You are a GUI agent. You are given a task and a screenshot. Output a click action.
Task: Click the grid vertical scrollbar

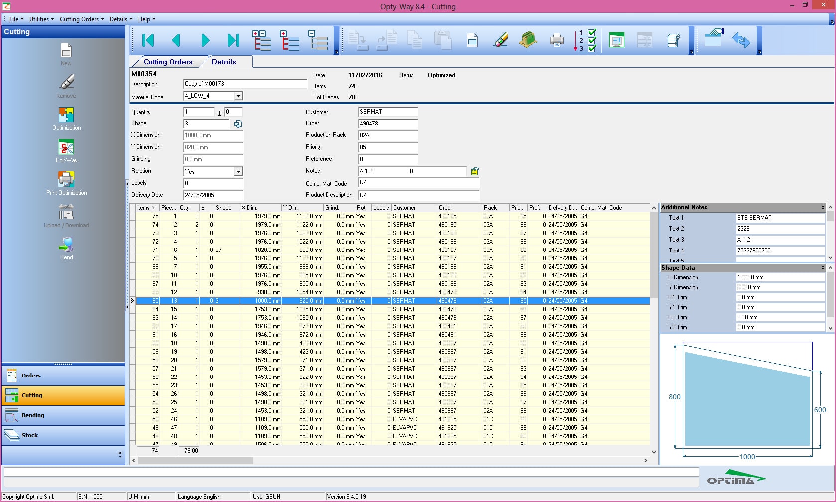tap(654, 254)
